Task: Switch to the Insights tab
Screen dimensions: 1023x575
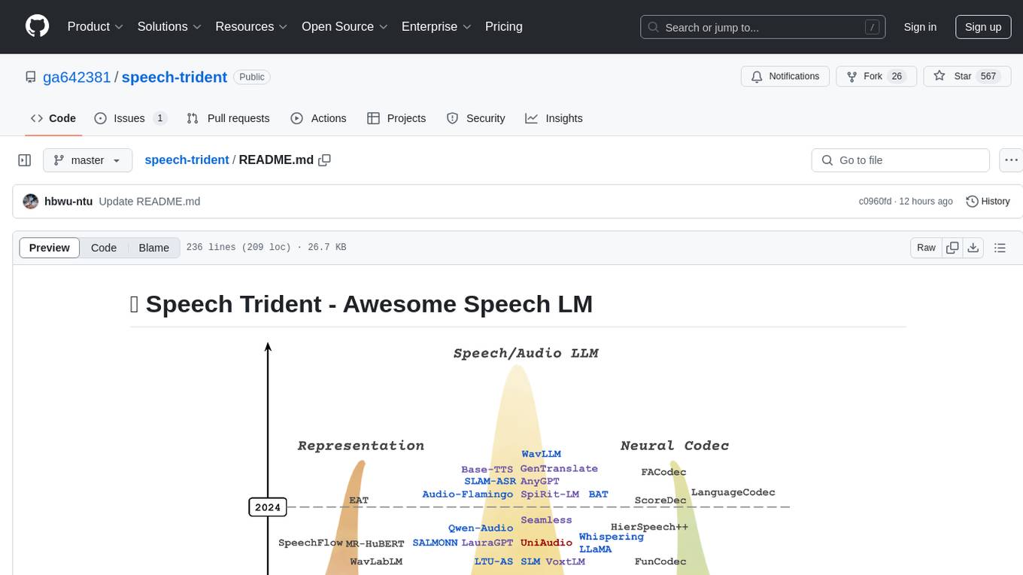Action: 554,118
